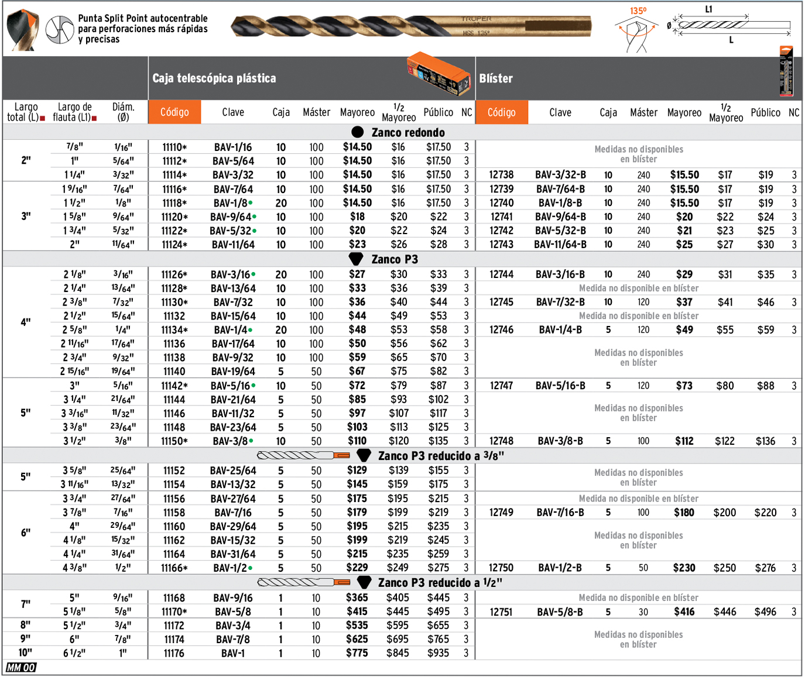The height and width of the screenshot is (680, 805).
Task: Click the blister package image at right
Action: click(786, 71)
